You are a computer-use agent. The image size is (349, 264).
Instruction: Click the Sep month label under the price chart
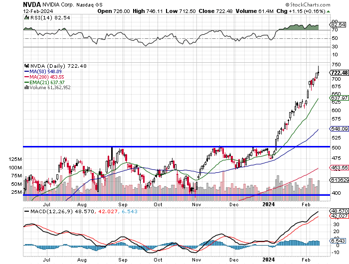pyautogui.click(x=123, y=204)
